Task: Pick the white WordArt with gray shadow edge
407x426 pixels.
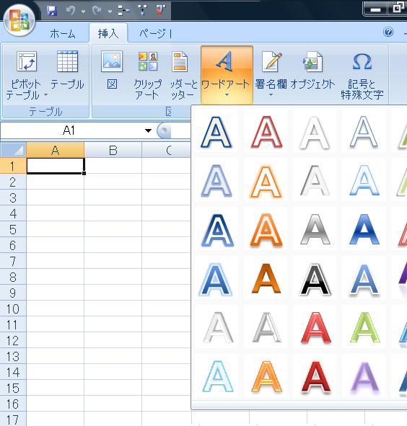Action: coord(315,181)
